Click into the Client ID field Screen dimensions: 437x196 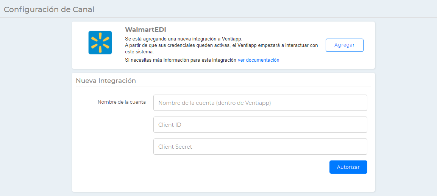pos(260,125)
